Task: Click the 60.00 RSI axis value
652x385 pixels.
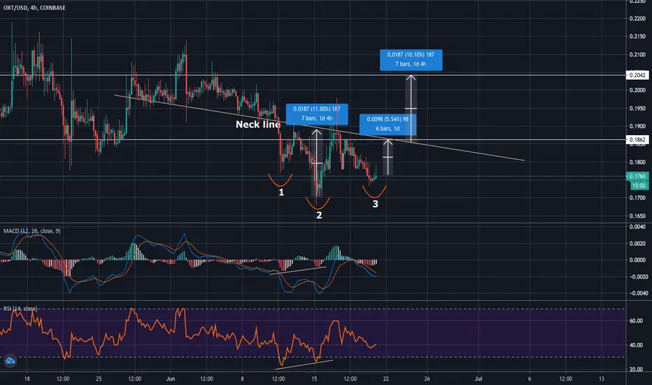Action: pos(636,321)
